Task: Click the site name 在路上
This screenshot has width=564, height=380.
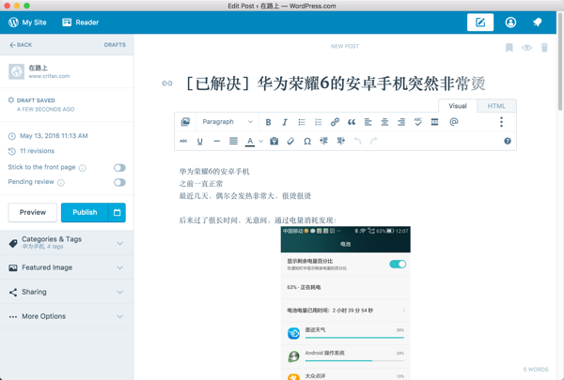Action: (39, 68)
